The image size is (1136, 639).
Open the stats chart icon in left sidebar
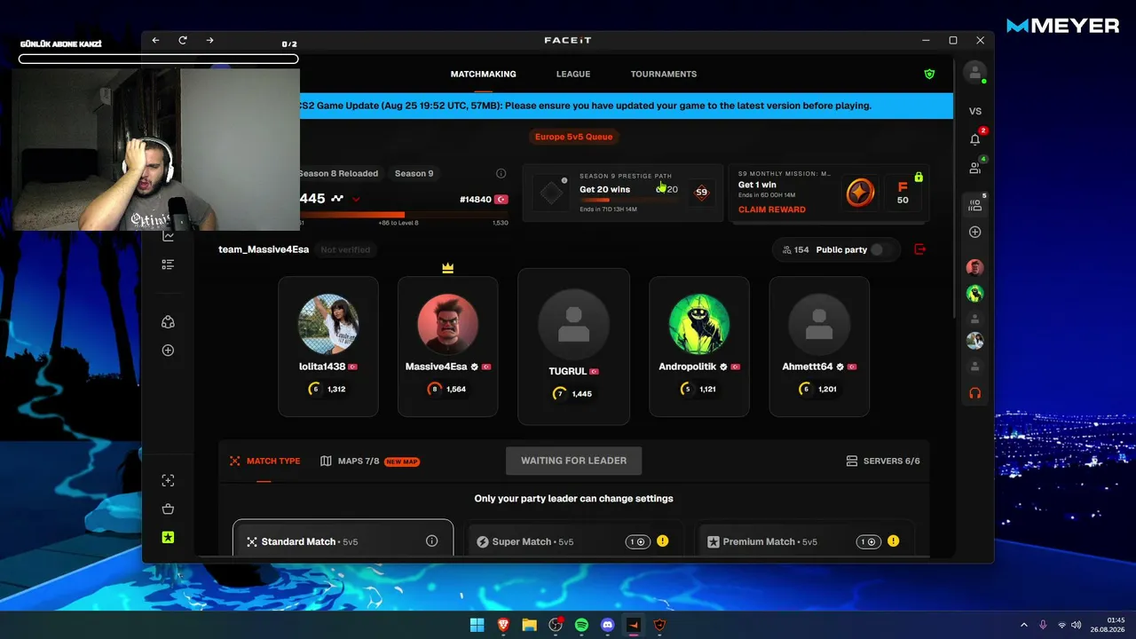[168, 236]
